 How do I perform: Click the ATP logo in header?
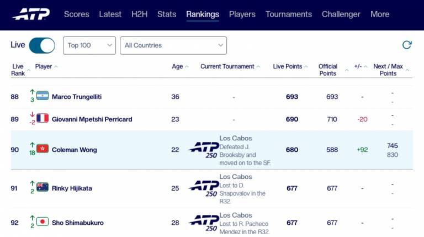point(31,14)
